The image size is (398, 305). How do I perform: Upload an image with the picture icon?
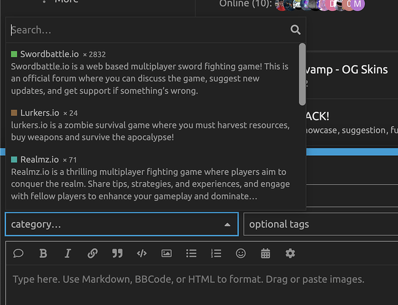click(x=167, y=253)
